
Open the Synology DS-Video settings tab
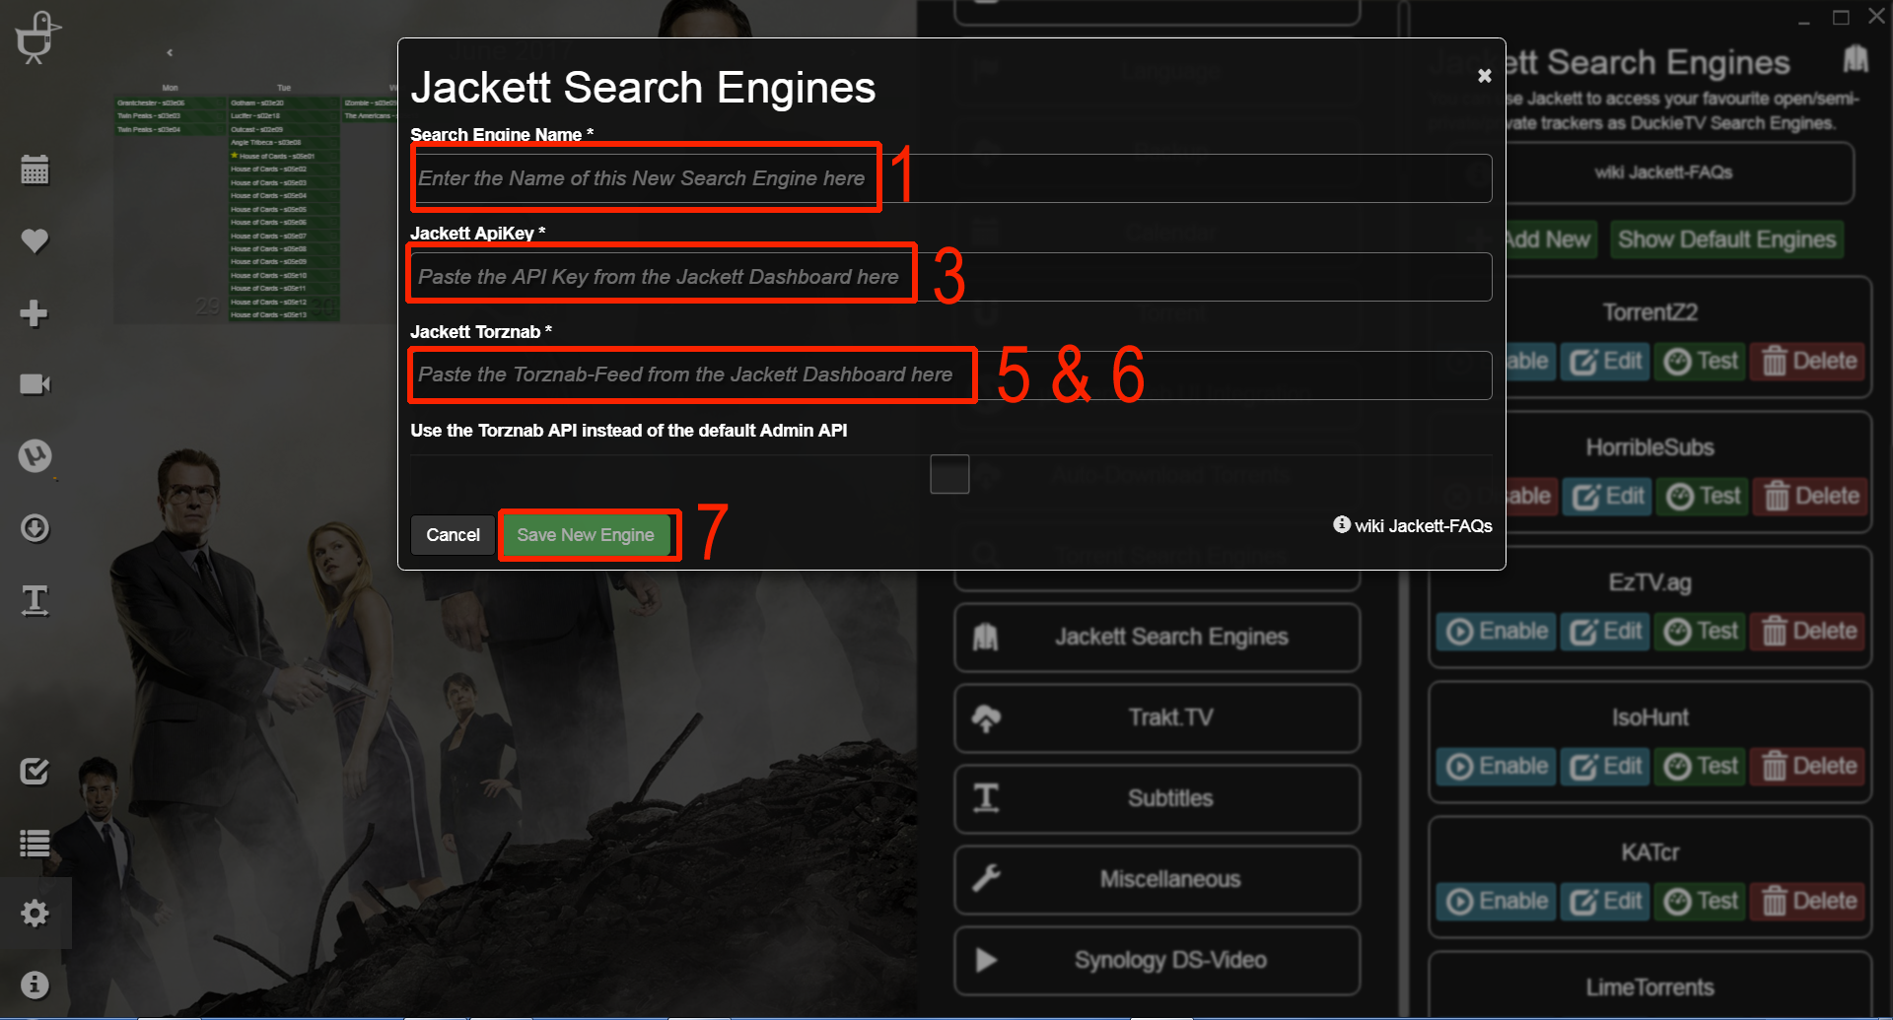(1157, 960)
